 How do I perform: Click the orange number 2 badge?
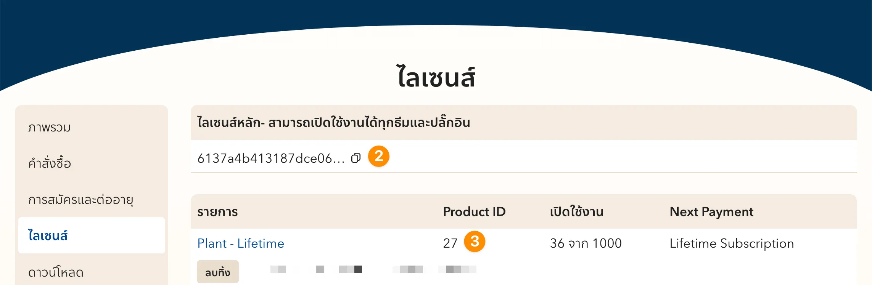(x=378, y=156)
